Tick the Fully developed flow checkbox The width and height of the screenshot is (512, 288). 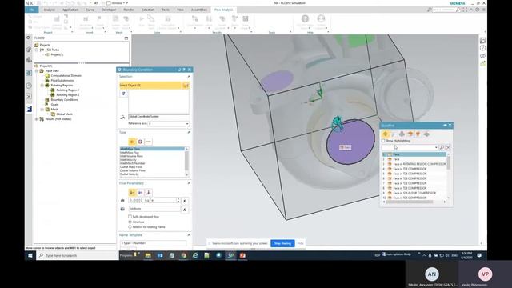pyautogui.click(x=130, y=217)
